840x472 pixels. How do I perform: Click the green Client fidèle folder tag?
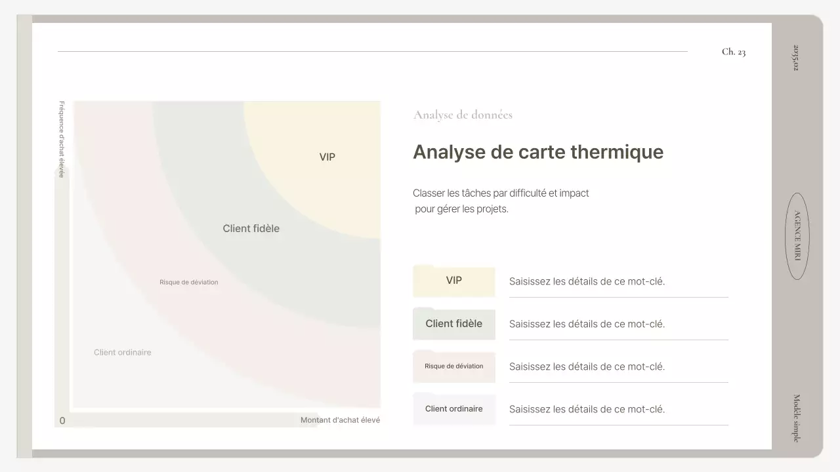(453, 323)
